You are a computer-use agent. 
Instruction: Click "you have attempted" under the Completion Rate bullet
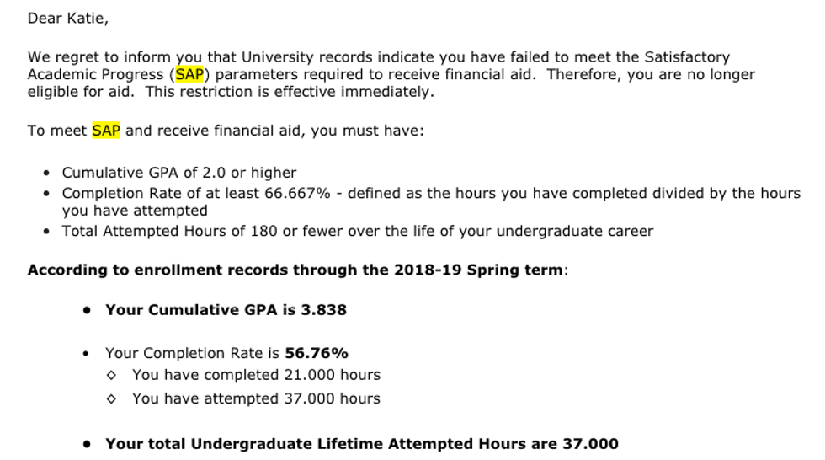coord(135,211)
